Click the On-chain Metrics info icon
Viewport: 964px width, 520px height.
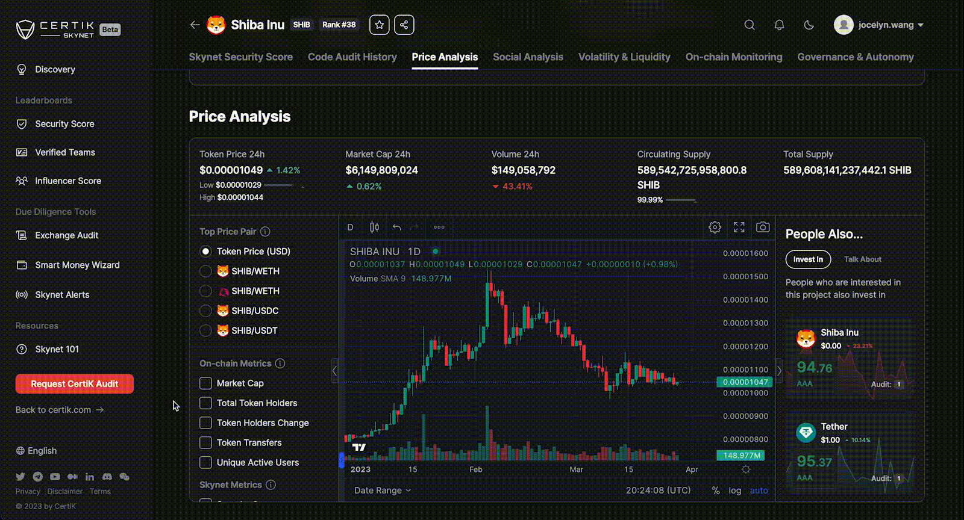280,363
